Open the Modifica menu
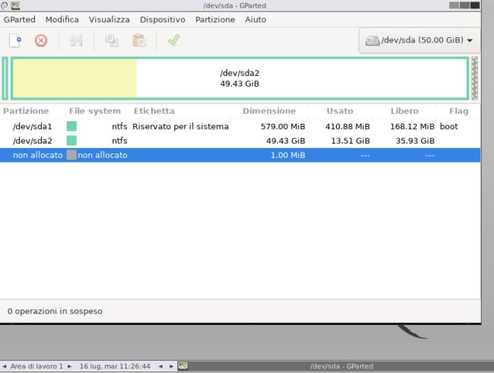The height and width of the screenshot is (373, 494). (62, 20)
